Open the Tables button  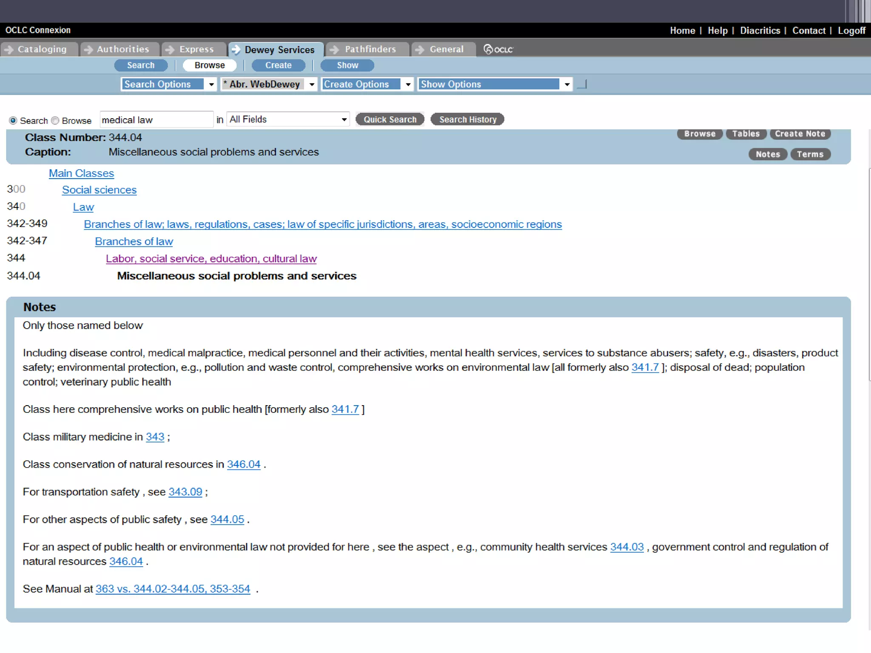(746, 133)
